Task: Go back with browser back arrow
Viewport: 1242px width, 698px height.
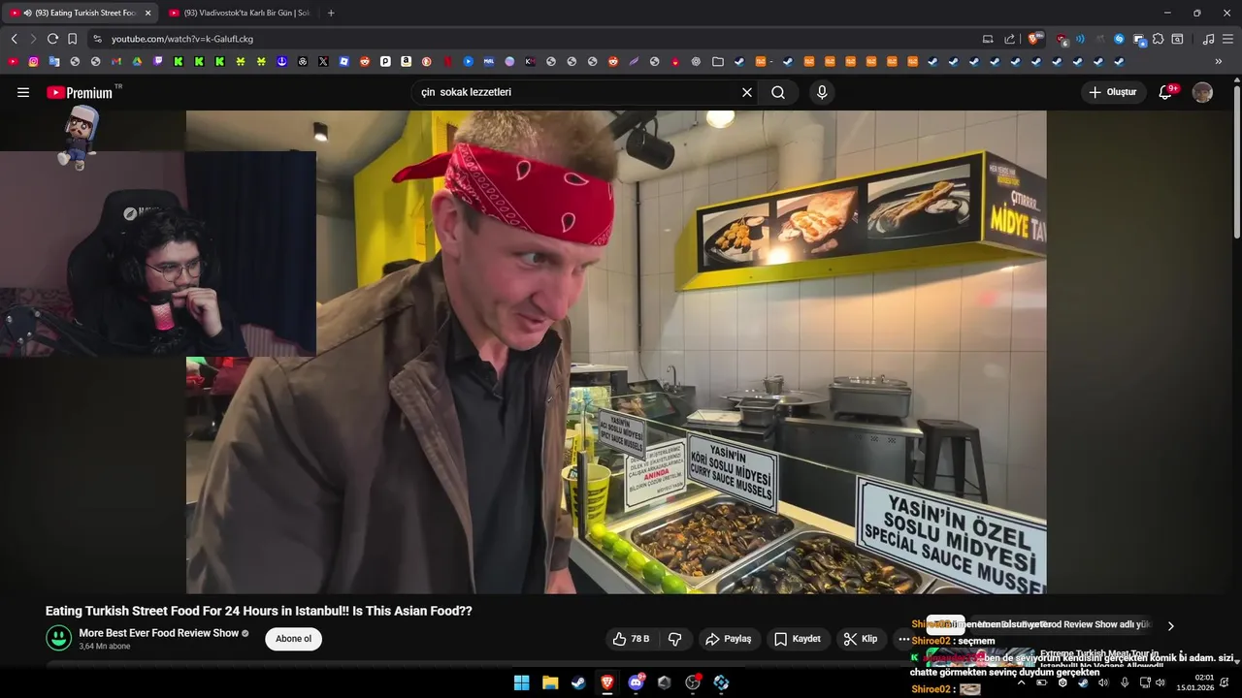Action: pyautogui.click(x=14, y=39)
